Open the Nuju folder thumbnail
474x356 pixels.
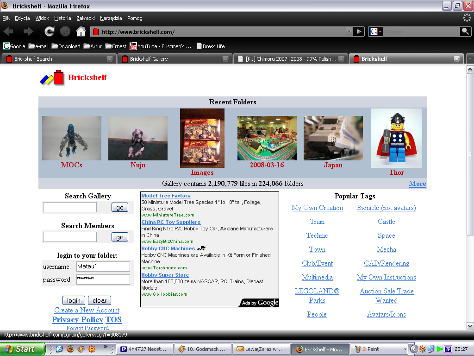tap(138, 138)
